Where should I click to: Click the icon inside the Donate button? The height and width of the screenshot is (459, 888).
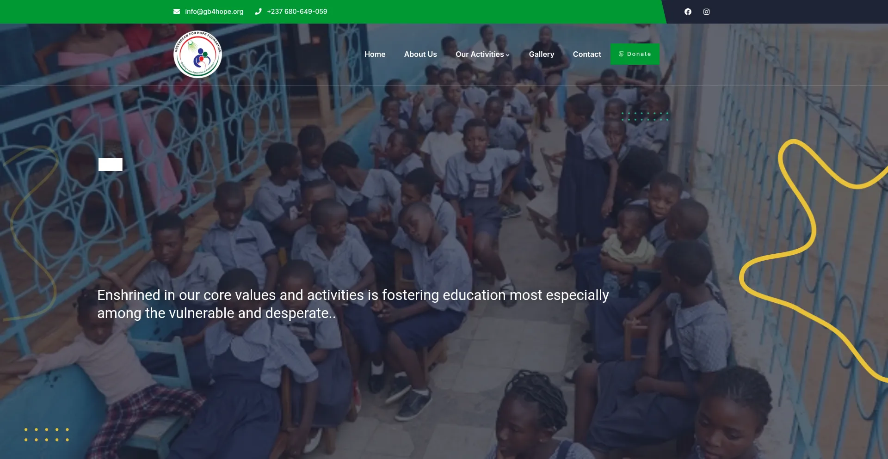pos(621,54)
